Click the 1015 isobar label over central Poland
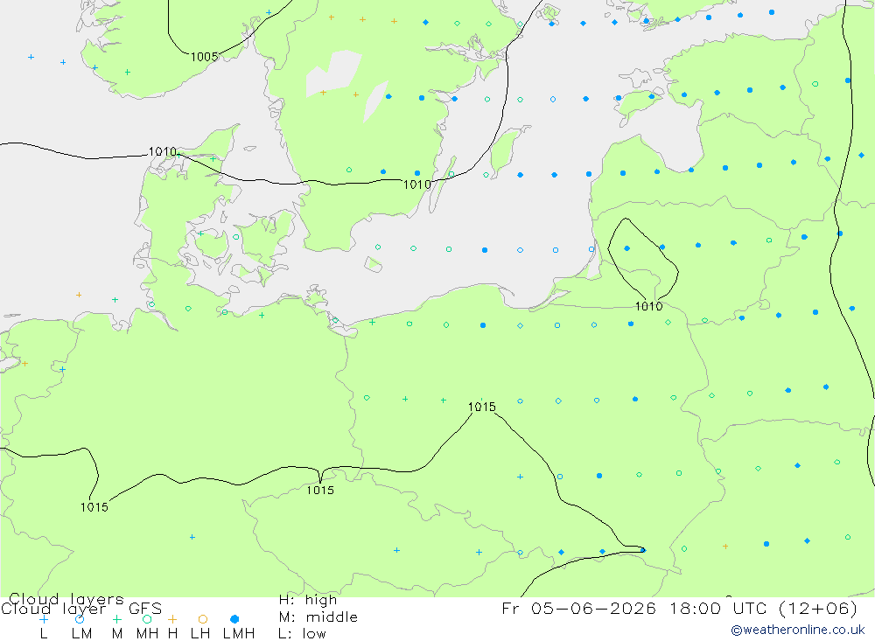The height and width of the screenshot is (641, 875). click(481, 407)
